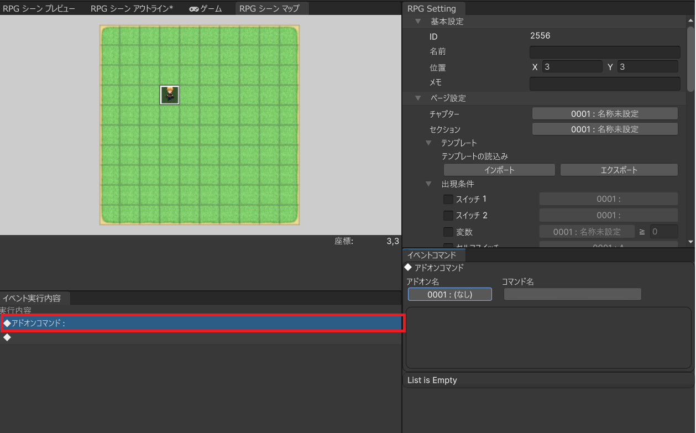Viewport: 696px width, 433px height.
Task: Click the エクスポート button
Action: [619, 170]
